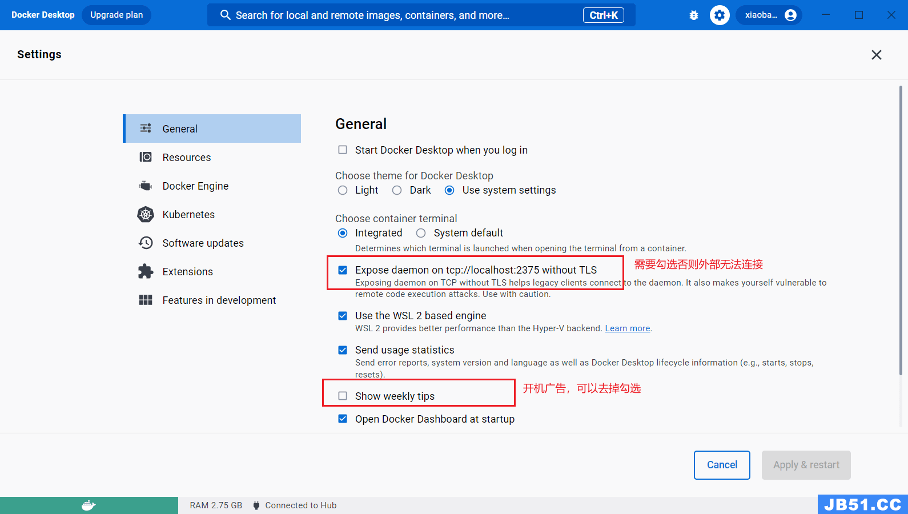This screenshot has width=908, height=514.
Task: Minimize the Docker Desktop window
Action: pos(826,15)
